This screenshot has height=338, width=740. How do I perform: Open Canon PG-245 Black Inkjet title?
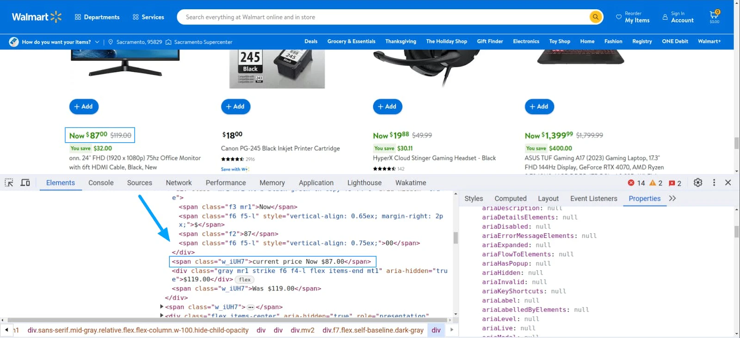coord(280,149)
